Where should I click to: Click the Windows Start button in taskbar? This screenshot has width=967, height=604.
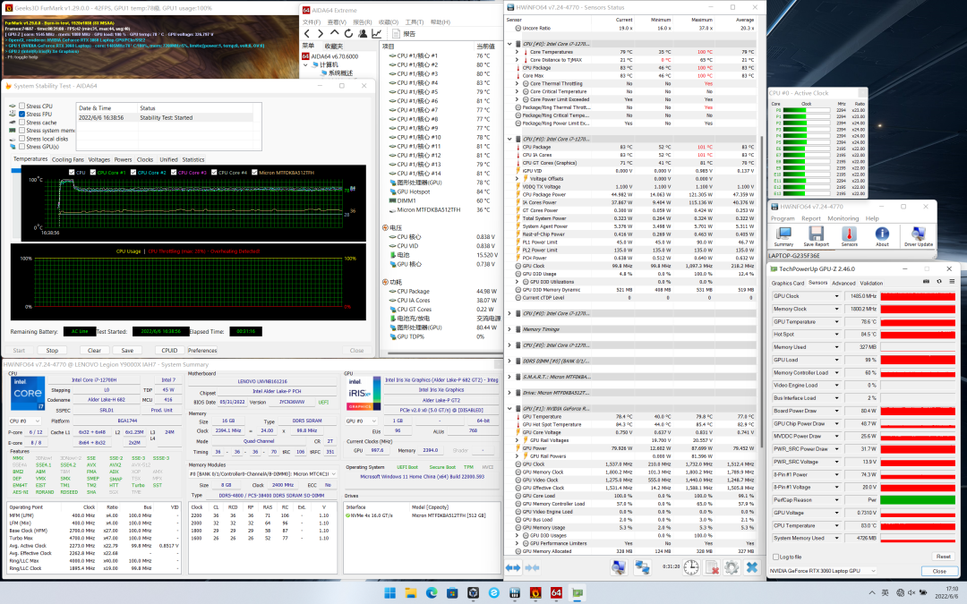[x=391, y=592]
